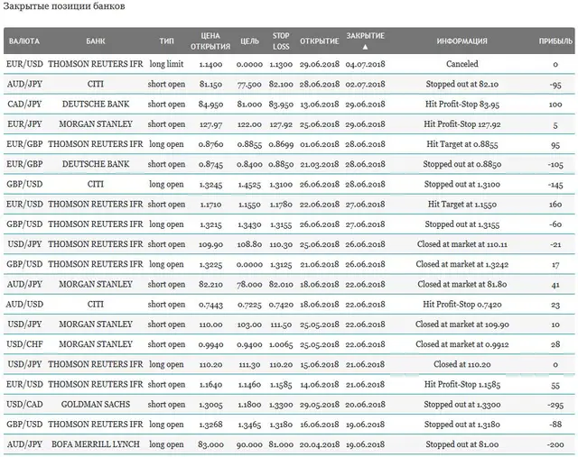Select cell Closed at market at 1.3242

[461, 264]
